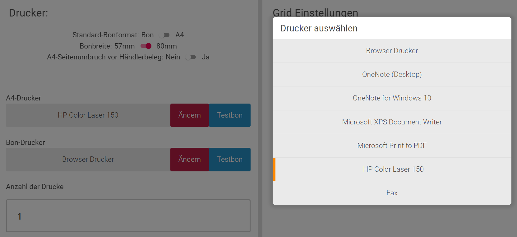Image resolution: width=517 pixels, height=237 pixels.
Task: Click the Drucker auswählen dialog title
Action: 319,28
